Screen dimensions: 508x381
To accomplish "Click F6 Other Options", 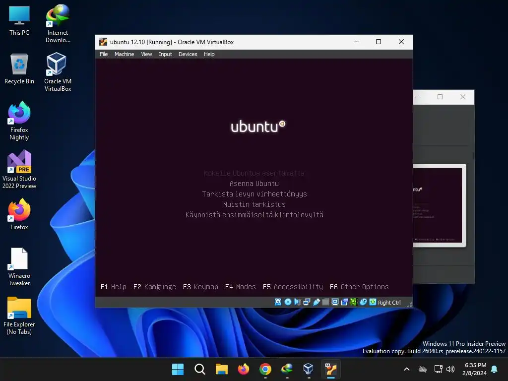I will point(359,287).
